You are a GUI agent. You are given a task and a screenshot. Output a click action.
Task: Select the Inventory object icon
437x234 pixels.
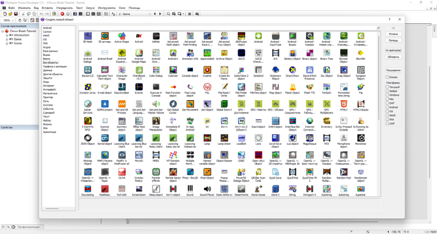(x=327, y=121)
